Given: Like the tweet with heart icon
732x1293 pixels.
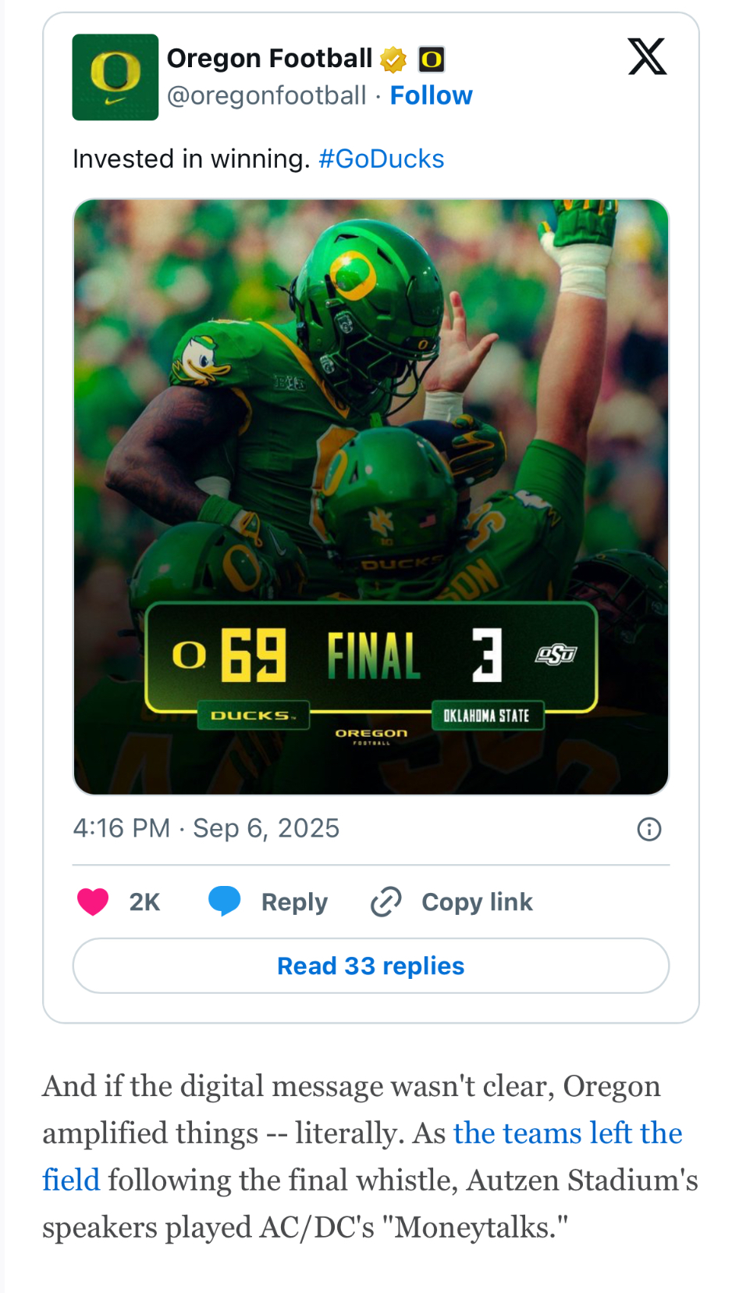Looking at the screenshot, I should [x=93, y=902].
